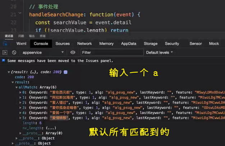Image resolution: width=225 pixels, height=146 pixels.
Task: Click the fold arrow beside line 21
Action: coord(20,13)
